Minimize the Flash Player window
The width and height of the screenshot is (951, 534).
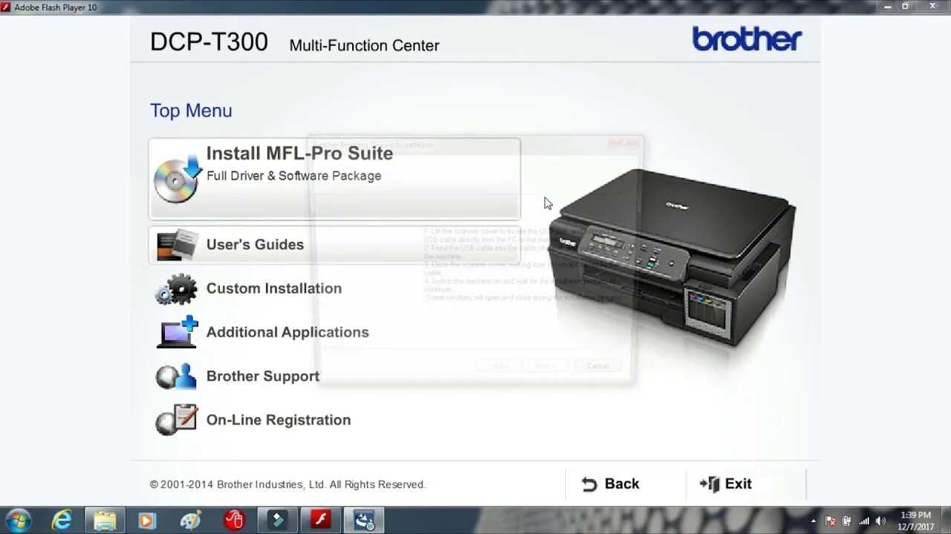pos(889,6)
